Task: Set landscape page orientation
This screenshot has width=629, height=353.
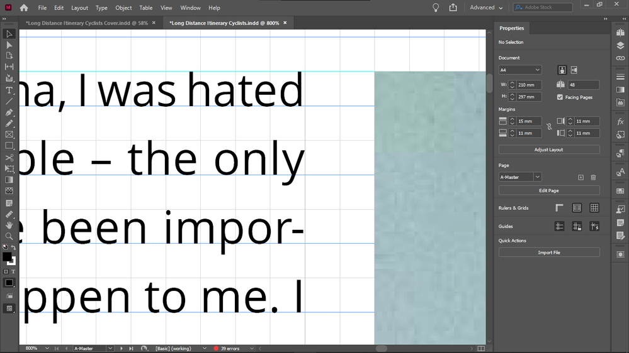Action: click(574, 70)
